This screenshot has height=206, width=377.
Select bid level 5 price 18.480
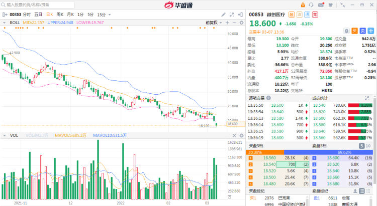pyautogui.click(x=269, y=184)
